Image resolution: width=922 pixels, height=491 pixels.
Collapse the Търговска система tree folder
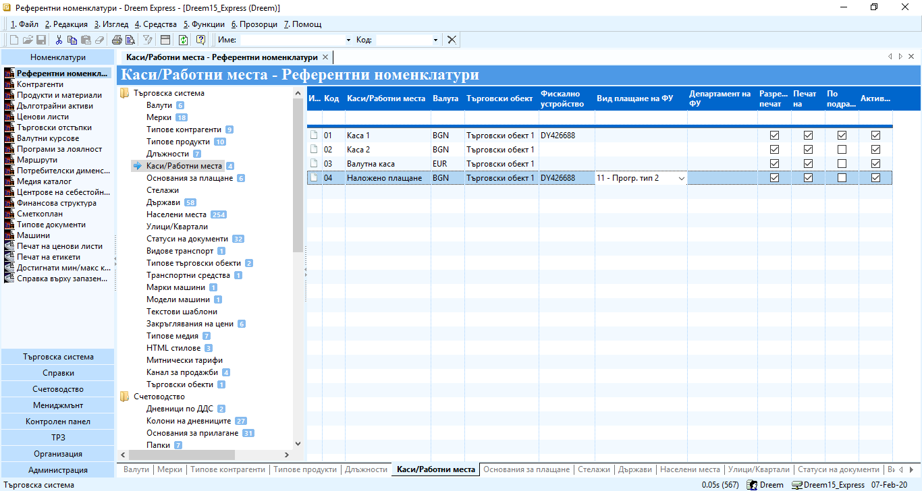point(125,93)
